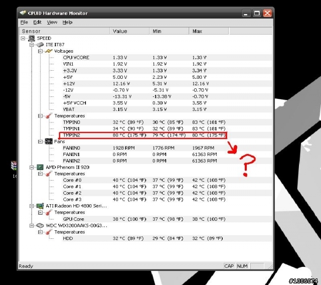Open the Help menu

pos(67,22)
